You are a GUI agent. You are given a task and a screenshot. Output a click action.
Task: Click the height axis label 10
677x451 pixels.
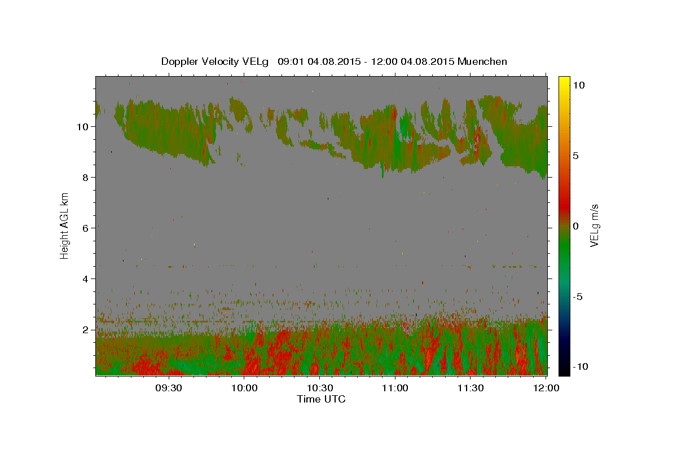(x=82, y=126)
